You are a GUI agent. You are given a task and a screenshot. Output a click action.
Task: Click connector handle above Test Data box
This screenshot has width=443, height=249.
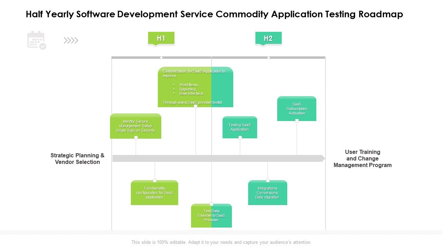(211, 204)
